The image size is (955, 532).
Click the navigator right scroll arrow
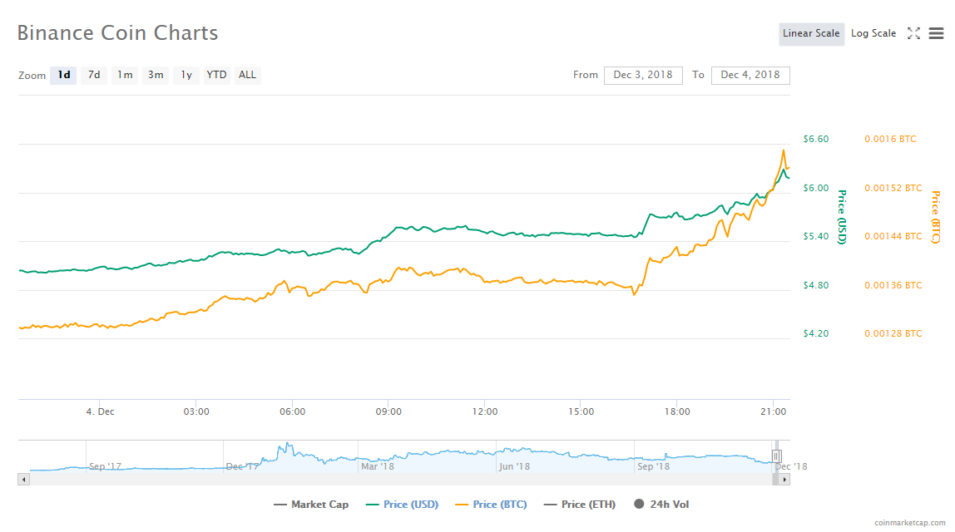[x=784, y=480]
